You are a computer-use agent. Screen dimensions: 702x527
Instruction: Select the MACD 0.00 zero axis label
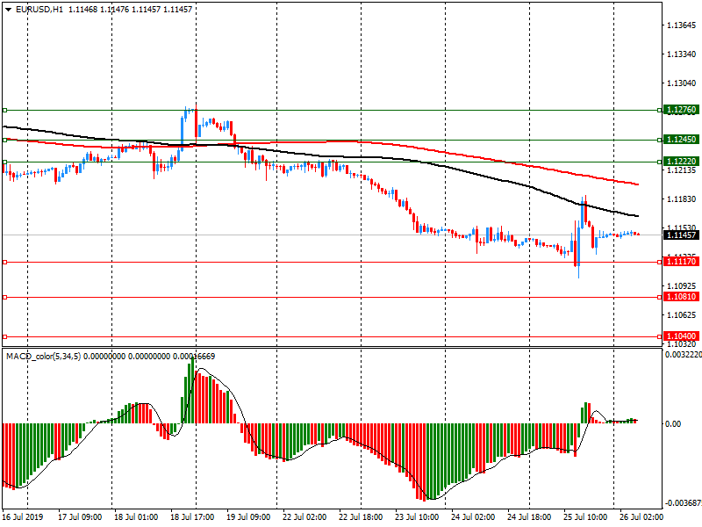pyautogui.click(x=673, y=424)
